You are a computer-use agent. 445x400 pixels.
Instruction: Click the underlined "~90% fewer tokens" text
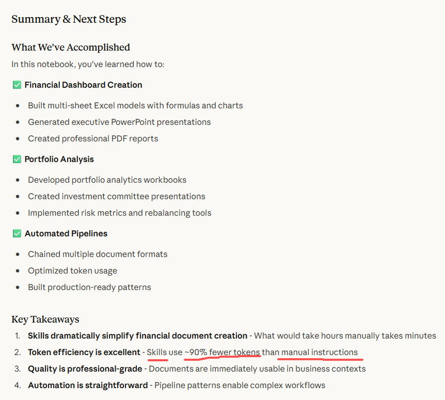click(x=222, y=352)
